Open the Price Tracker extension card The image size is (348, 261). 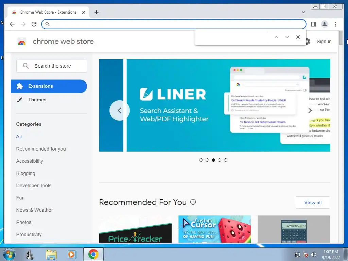click(135, 229)
